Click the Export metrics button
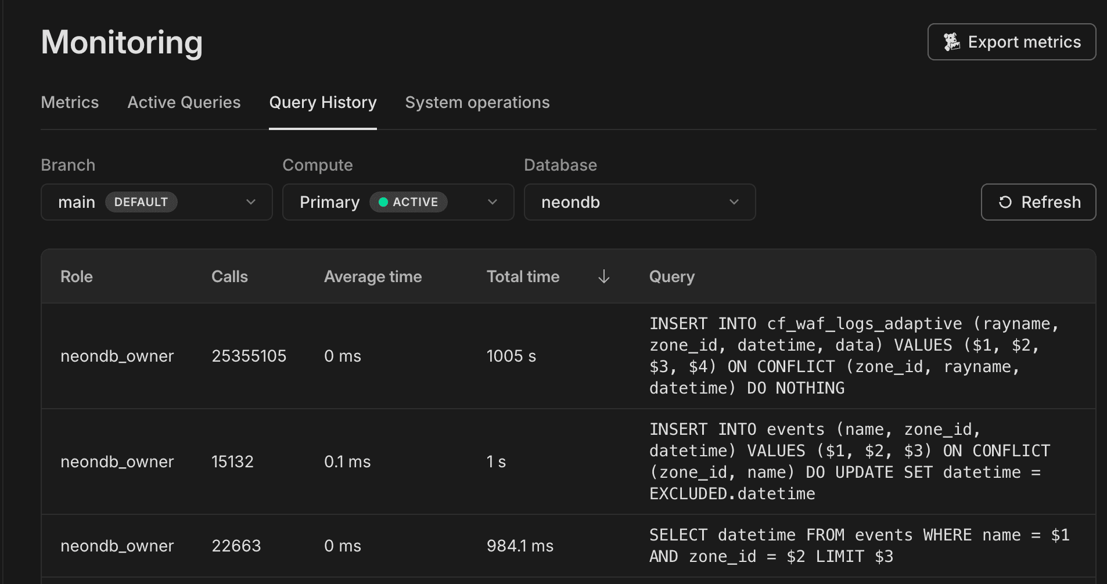Viewport: 1107px width, 584px height. tap(1011, 42)
